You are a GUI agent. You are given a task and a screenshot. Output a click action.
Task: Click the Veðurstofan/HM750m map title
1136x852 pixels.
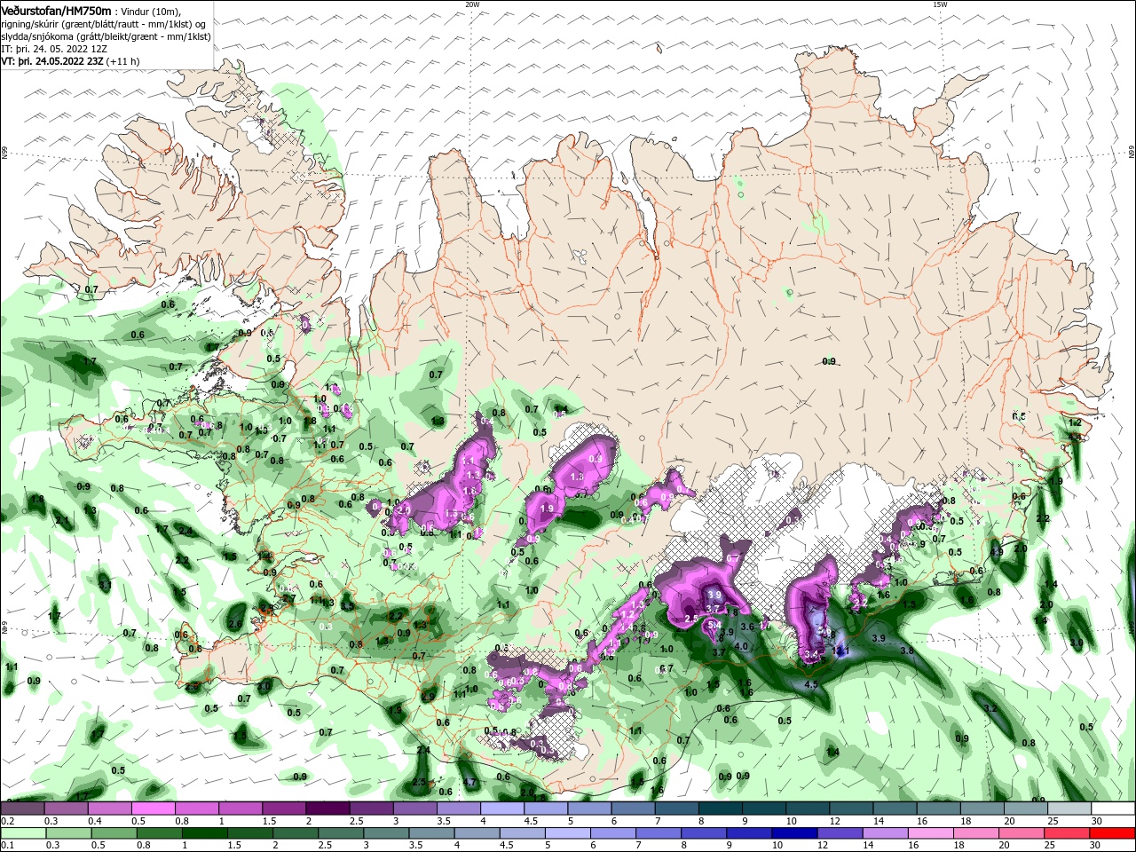(x=56, y=10)
